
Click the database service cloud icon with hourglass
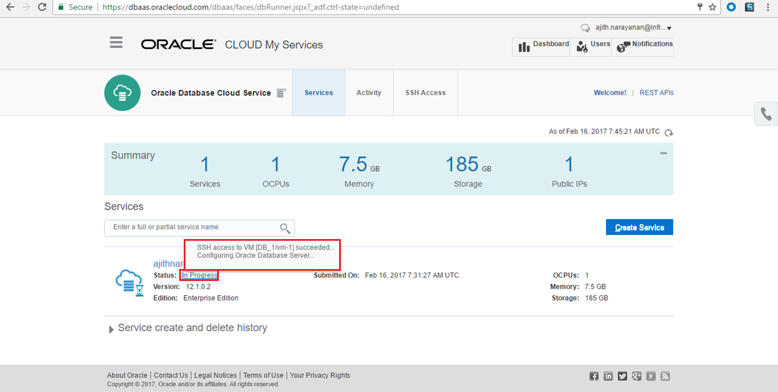pos(130,283)
